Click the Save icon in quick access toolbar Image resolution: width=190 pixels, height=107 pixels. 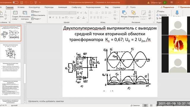pyautogui.click(x=22, y=2)
